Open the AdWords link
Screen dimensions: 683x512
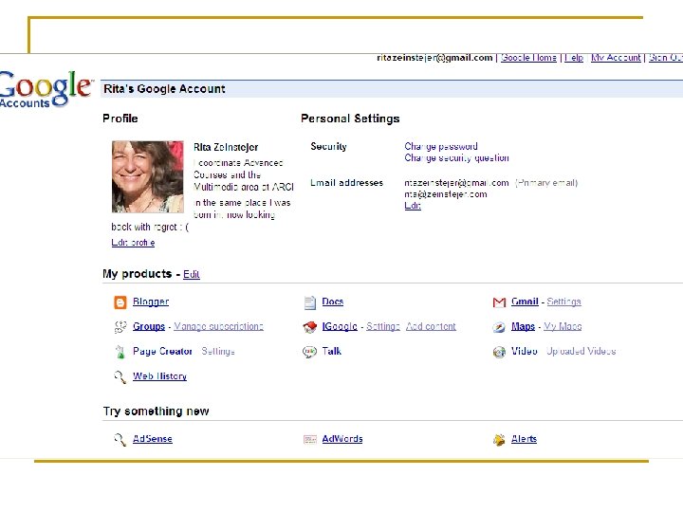click(342, 438)
